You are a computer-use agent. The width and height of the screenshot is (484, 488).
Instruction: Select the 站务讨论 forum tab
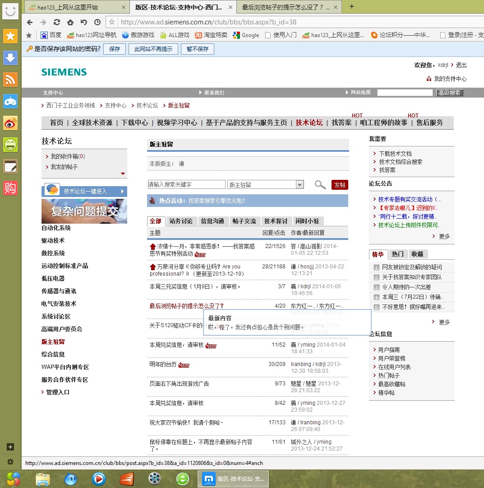coord(181,221)
